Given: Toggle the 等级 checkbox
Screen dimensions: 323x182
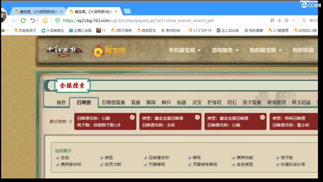Looking at the screenshot, I should 190,158.
